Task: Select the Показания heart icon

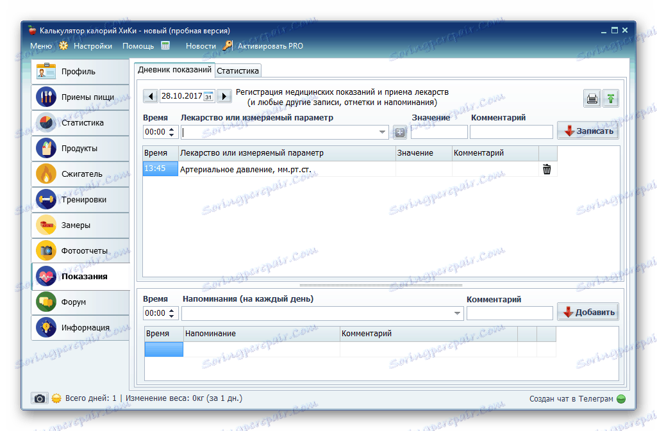Action: 46,276
